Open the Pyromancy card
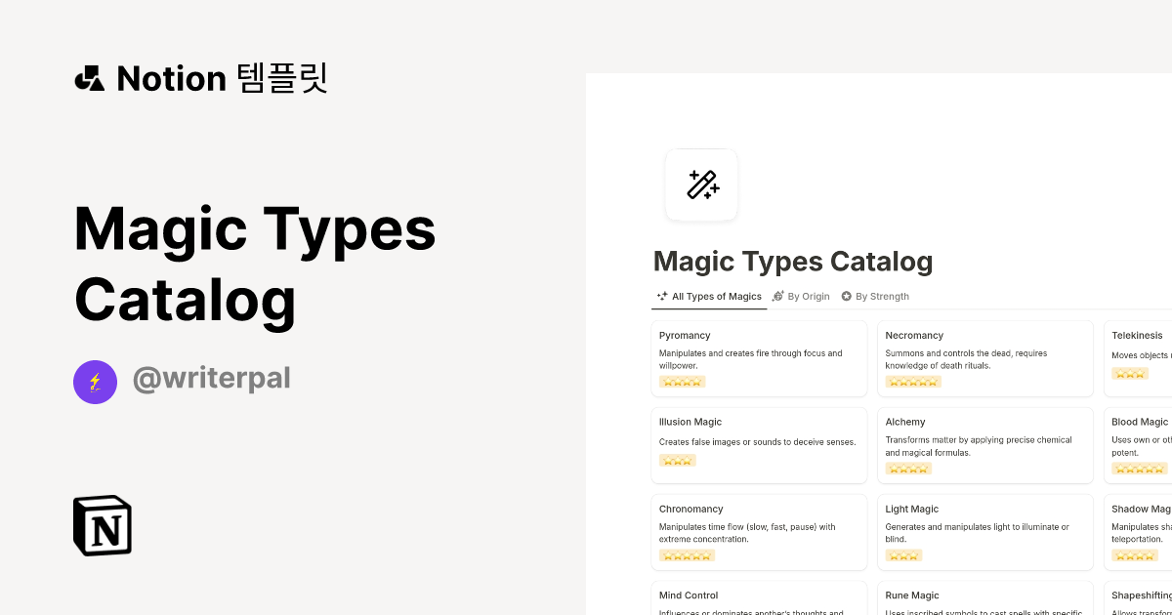This screenshot has width=1172, height=615. 759,358
